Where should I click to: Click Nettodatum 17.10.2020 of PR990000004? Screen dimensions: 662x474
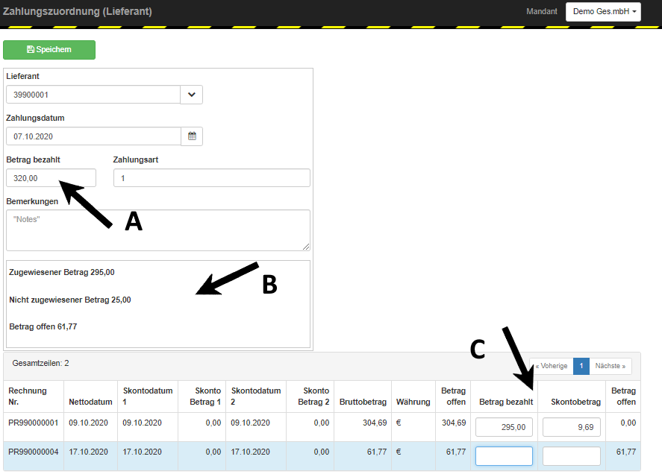coord(88,452)
